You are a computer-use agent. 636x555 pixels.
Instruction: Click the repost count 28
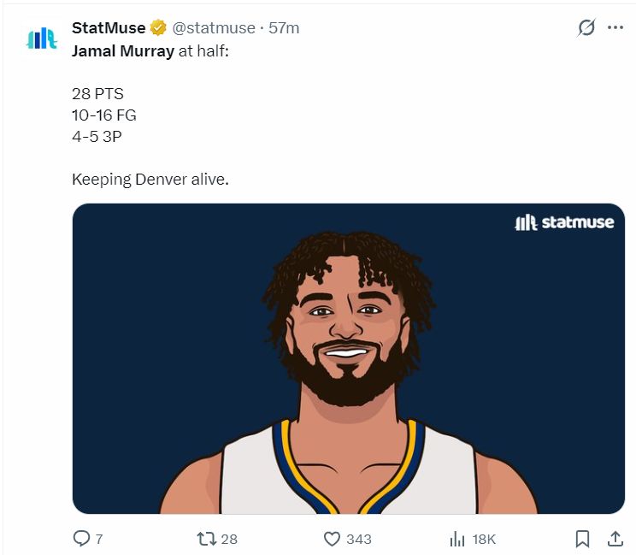point(229,540)
